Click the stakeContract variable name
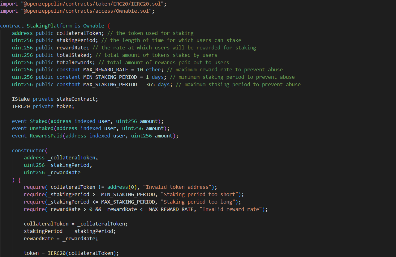This screenshot has width=396, height=257. point(76,99)
